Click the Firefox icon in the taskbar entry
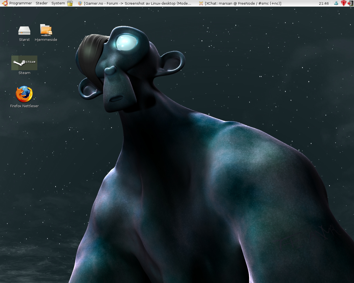Image resolution: width=354 pixels, height=283 pixels. 80,3
